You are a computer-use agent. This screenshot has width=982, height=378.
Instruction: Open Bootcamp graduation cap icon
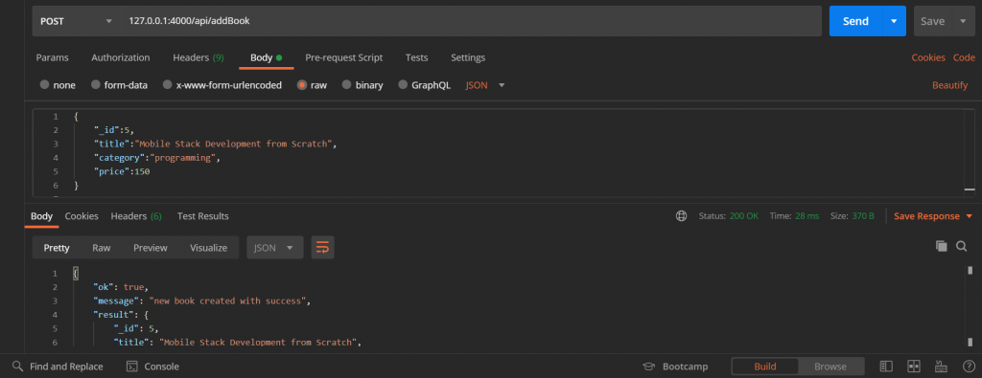click(649, 367)
